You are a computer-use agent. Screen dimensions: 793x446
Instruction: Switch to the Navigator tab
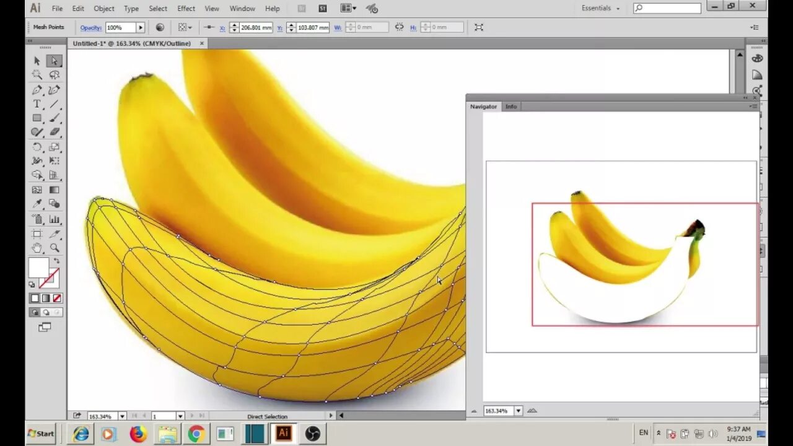(483, 107)
